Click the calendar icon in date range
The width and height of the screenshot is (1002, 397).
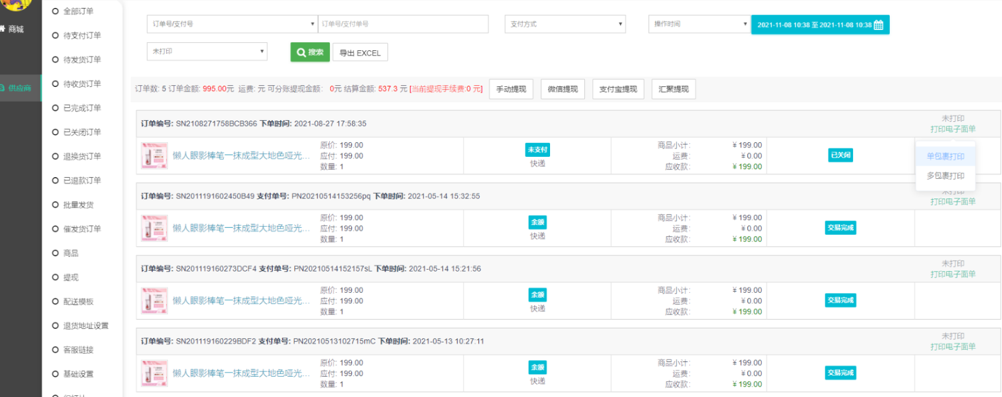tap(878, 25)
